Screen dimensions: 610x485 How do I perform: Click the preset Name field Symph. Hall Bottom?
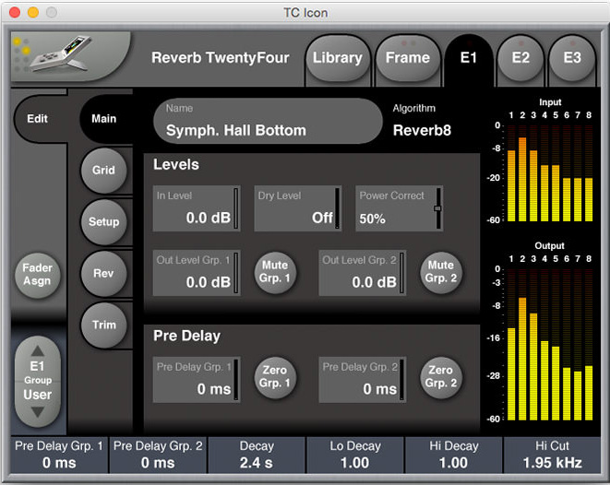click(x=268, y=121)
